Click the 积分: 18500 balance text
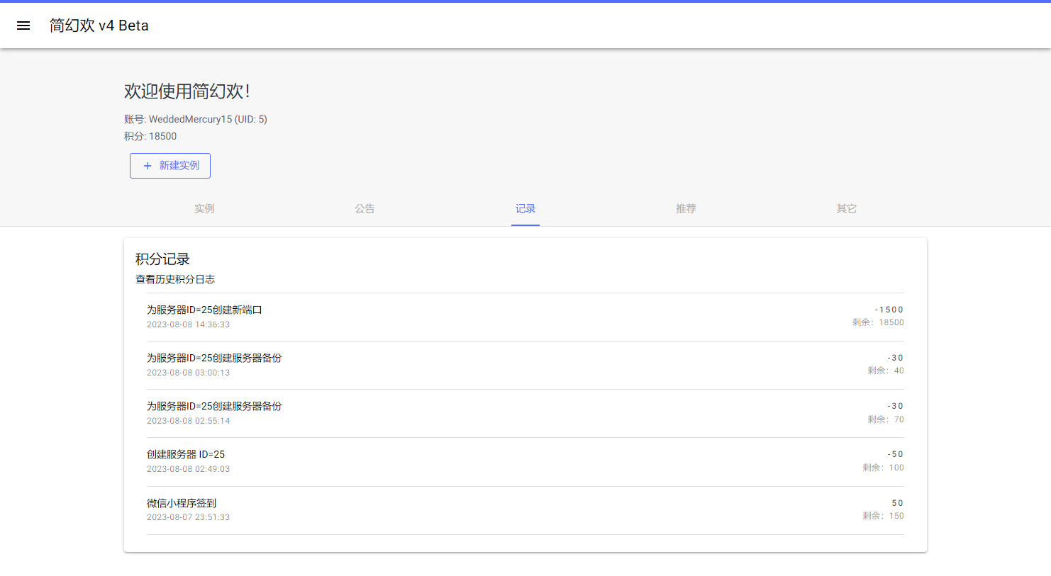 [150, 136]
